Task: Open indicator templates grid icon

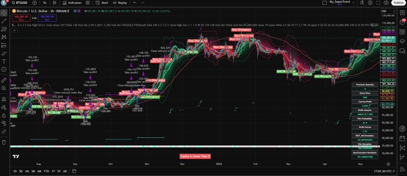Action: pyautogui.click(x=88, y=3)
